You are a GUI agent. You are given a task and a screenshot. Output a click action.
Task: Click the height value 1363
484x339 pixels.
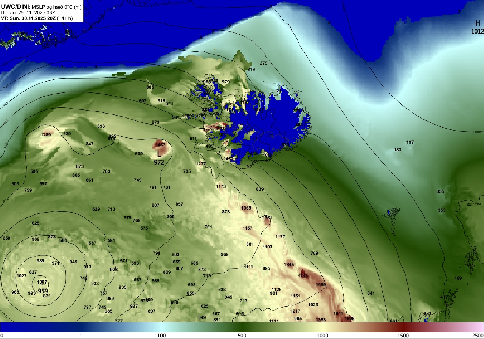321,320
